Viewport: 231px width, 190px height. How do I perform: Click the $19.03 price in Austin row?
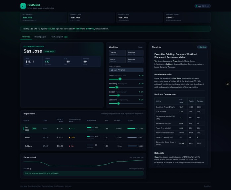click(60, 137)
